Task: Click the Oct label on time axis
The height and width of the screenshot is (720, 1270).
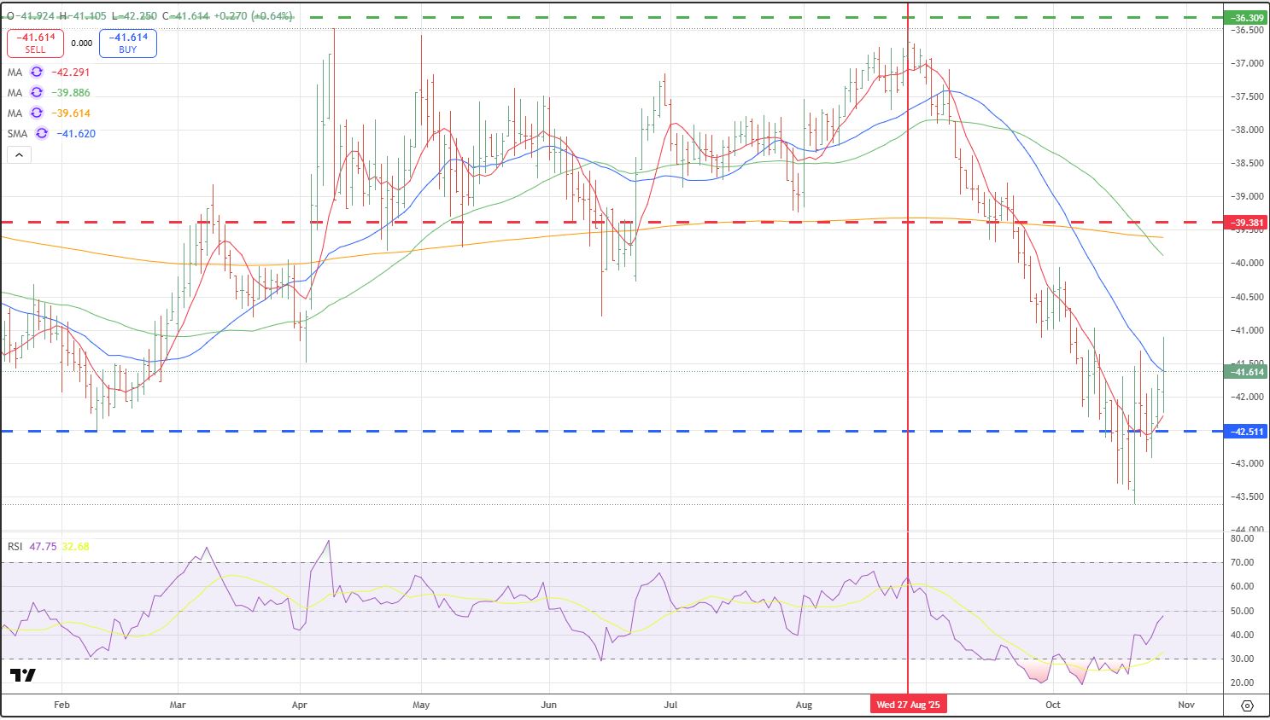Action: [1053, 705]
